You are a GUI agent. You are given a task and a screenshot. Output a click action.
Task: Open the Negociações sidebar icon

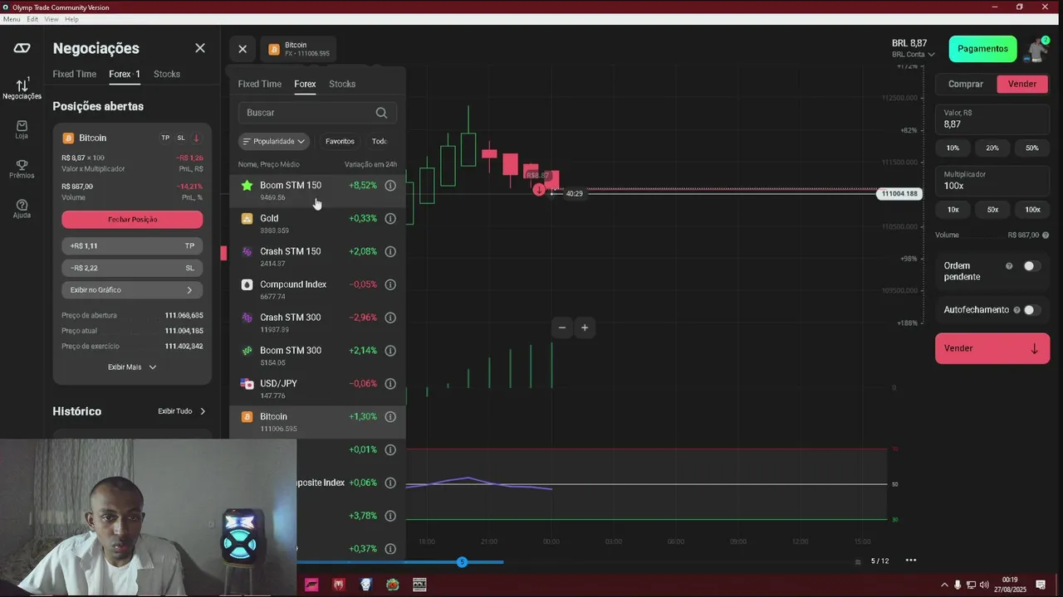[x=22, y=88]
